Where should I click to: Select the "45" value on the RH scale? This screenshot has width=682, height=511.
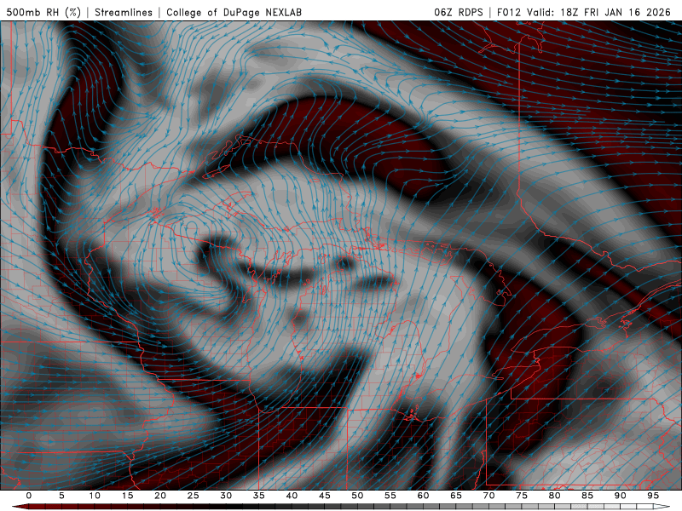325,496
